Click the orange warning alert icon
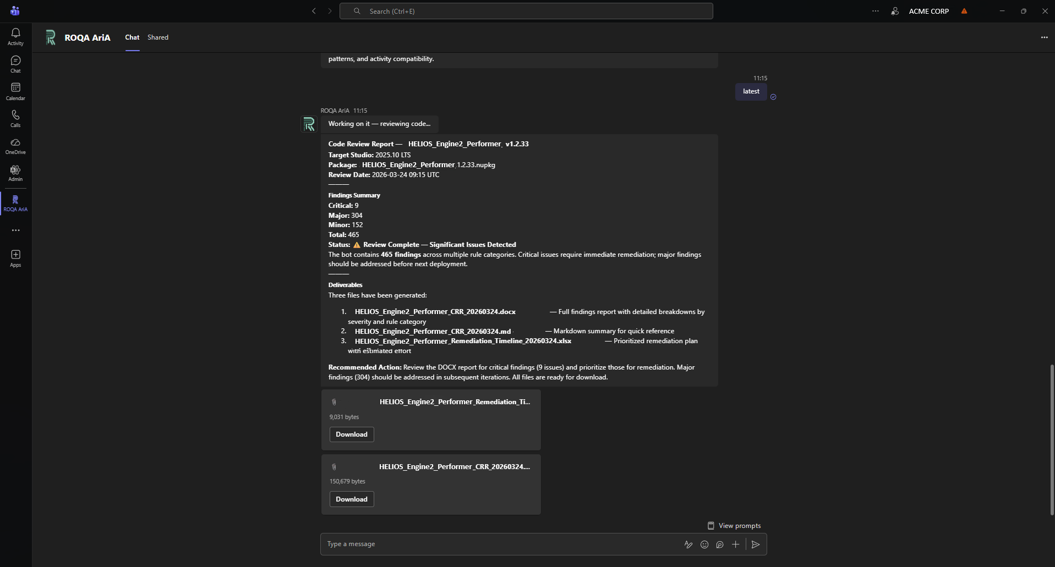Image resolution: width=1055 pixels, height=567 pixels. (x=964, y=11)
